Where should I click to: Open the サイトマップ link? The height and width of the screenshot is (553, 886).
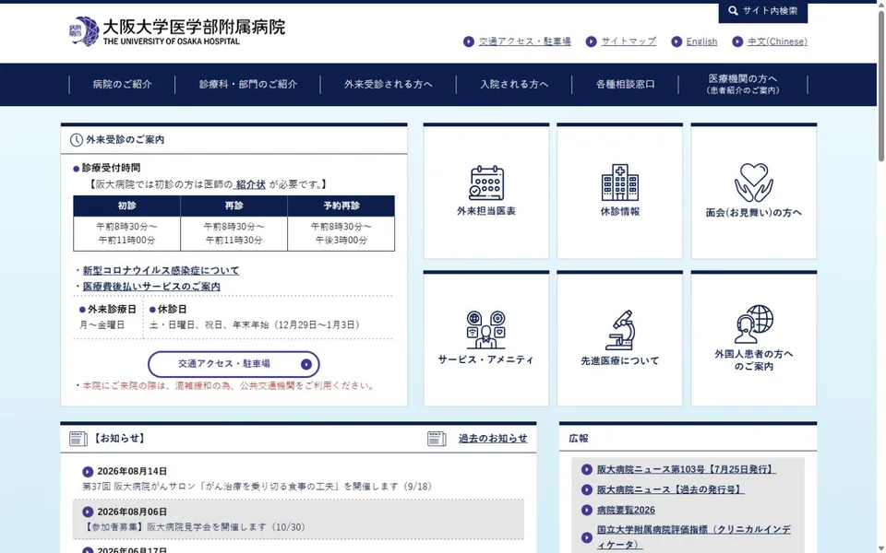[629, 41]
